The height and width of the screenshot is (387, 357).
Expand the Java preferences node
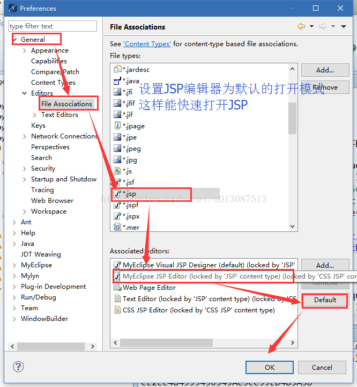coord(14,244)
